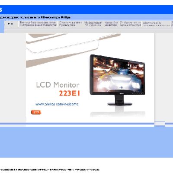Image resolution: width=173 pixels, height=173 pixels.
Task: Click the orange arrow button below the URL
Action: tap(36, 112)
